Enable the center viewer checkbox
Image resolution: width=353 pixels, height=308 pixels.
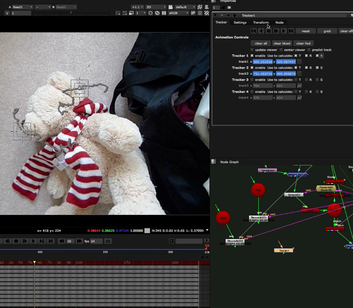(x=281, y=50)
